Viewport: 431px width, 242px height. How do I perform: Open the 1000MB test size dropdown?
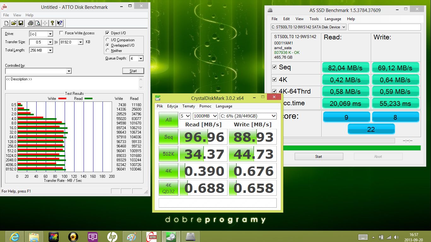coord(205,116)
